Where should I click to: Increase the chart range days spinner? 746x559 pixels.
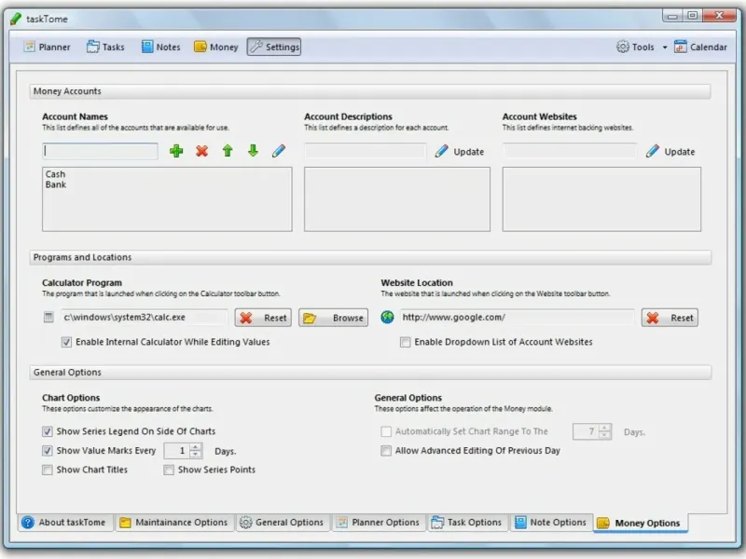604,428
